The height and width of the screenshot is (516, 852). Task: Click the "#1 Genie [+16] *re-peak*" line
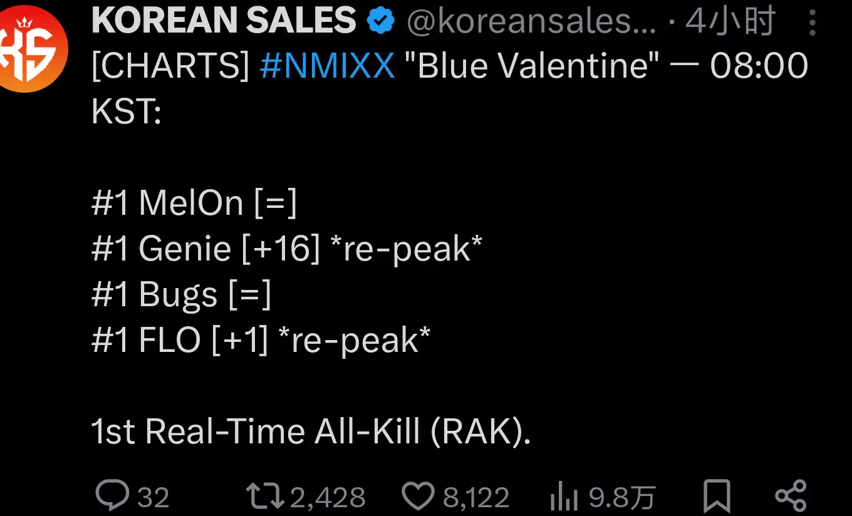point(287,249)
